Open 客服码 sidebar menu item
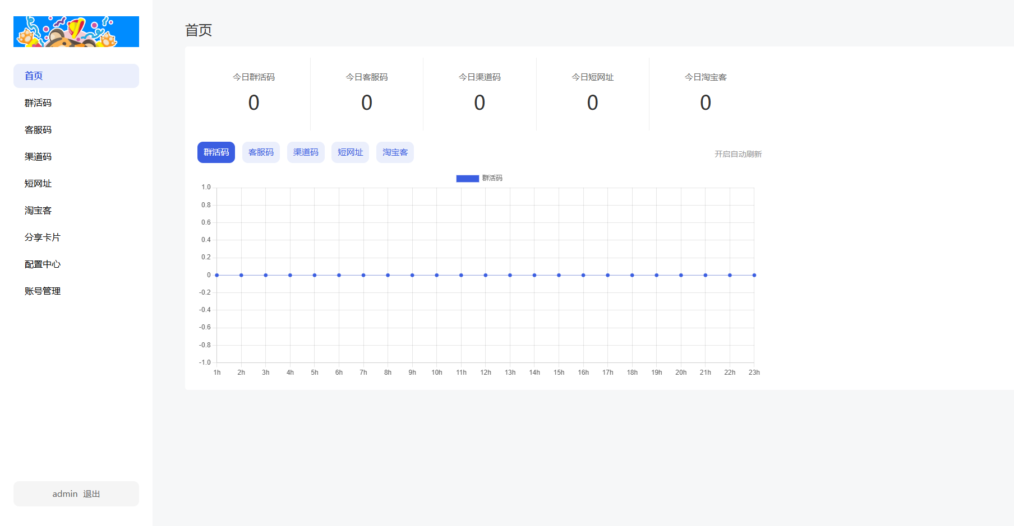The width and height of the screenshot is (1014, 526). click(38, 130)
